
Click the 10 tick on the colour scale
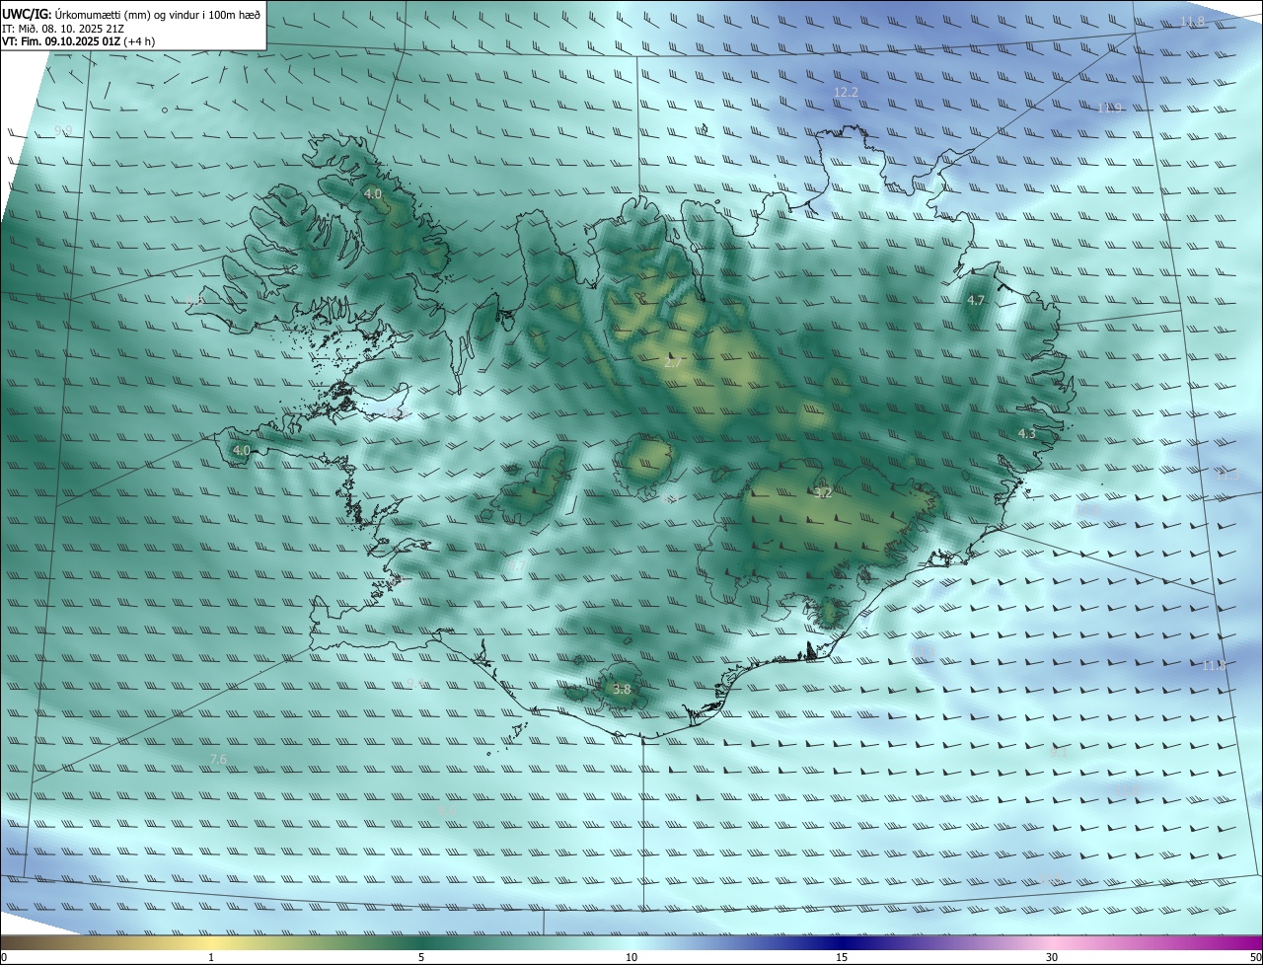(631, 957)
